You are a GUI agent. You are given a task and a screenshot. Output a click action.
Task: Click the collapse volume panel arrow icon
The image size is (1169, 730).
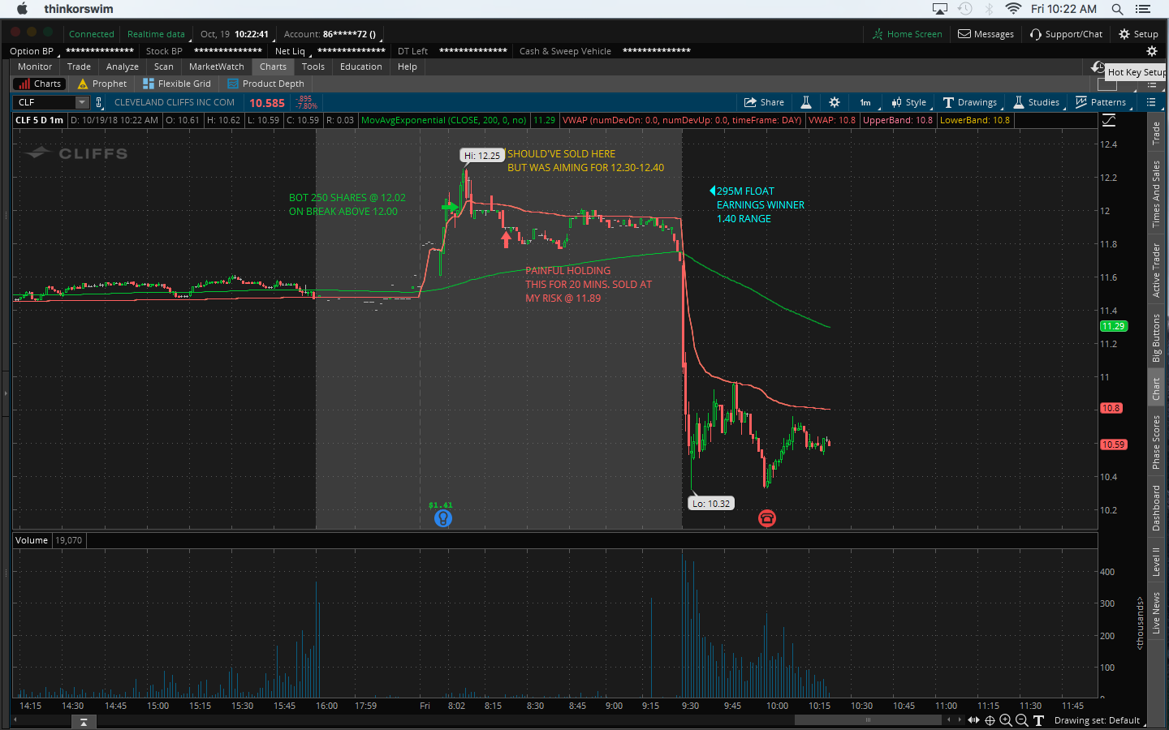[x=83, y=722]
